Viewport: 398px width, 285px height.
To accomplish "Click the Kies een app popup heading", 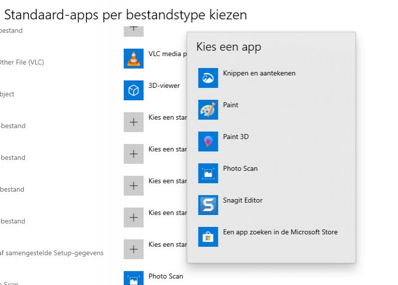I will (x=229, y=47).
